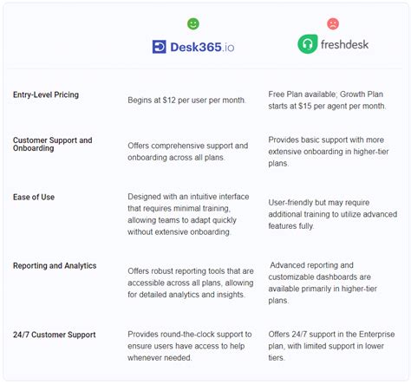Click the red sad face icon
Screen dimensions: 411x384
pyautogui.click(x=333, y=23)
